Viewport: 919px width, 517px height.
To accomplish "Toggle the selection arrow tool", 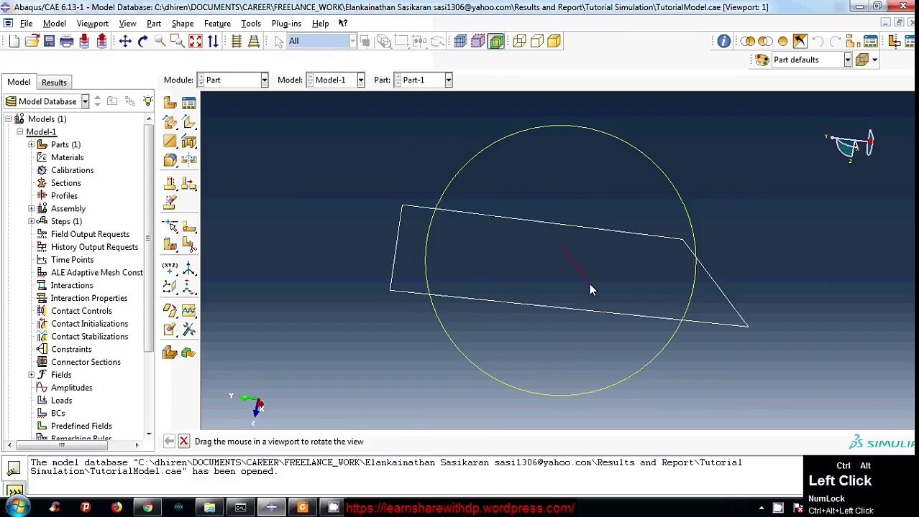I will tap(279, 41).
